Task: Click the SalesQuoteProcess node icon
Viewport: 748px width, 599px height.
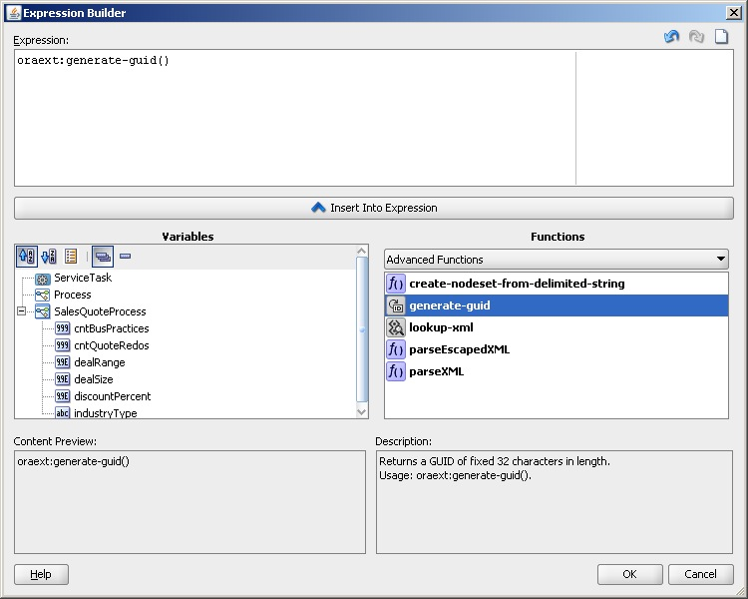Action: [x=43, y=311]
